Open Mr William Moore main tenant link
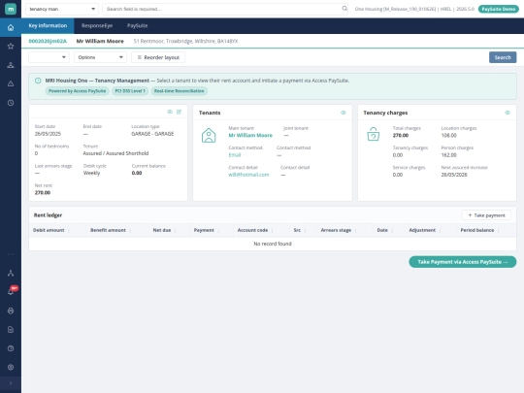The height and width of the screenshot is (393, 524). [x=250, y=135]
